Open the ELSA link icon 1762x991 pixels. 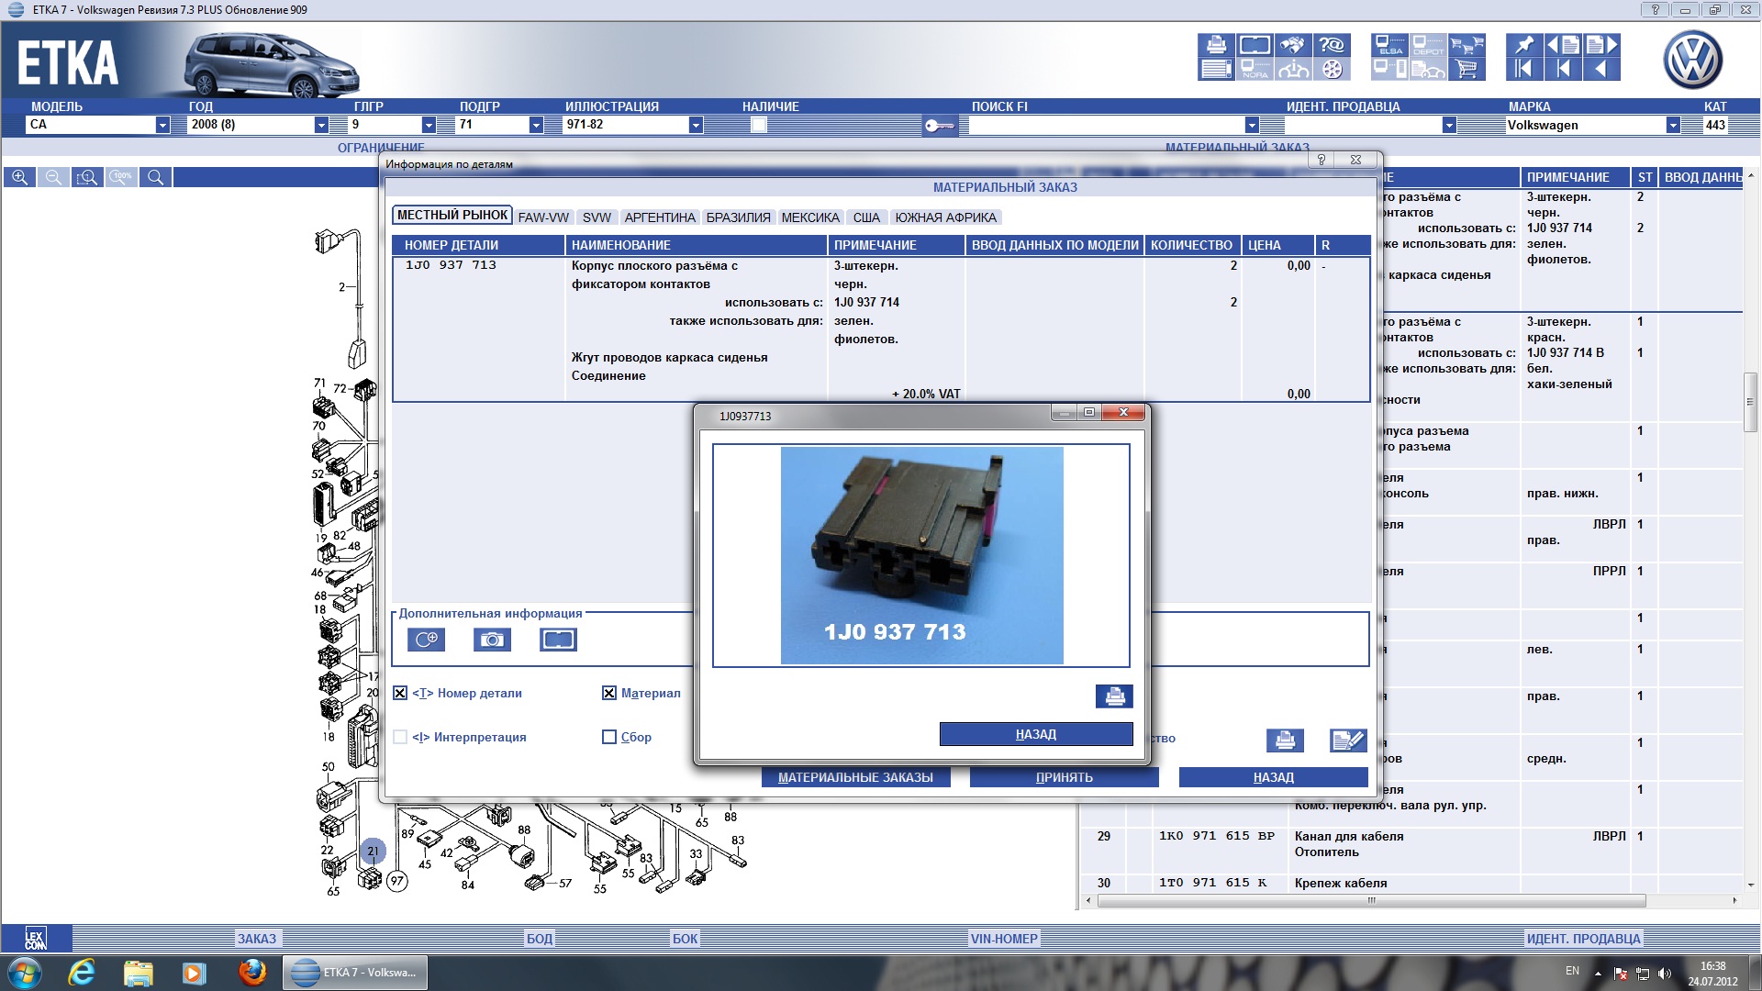pos(1389,45)
